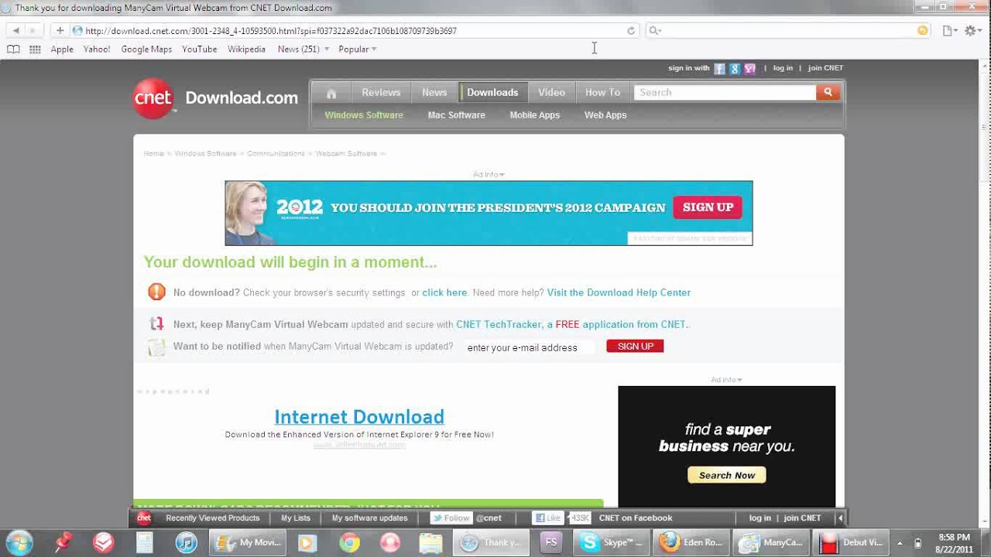
Task: Open the Wikipedia bookmark
Action: [x=246, y=49]
